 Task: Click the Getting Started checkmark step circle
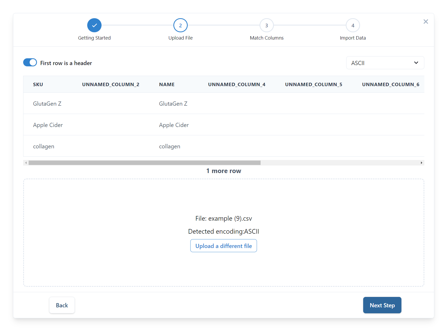tap(94, 25)
